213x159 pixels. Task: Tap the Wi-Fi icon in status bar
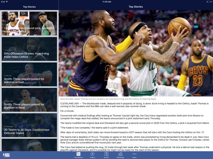tap(7, 2)
